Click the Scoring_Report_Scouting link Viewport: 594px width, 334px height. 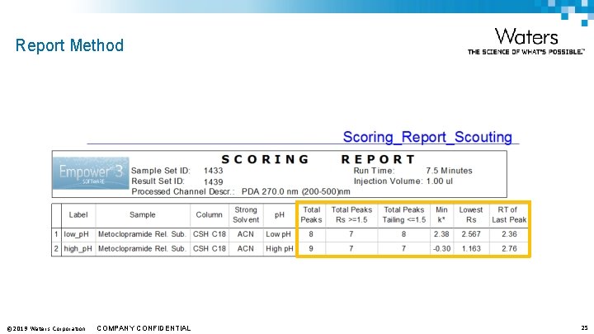(x=427, y=137)
